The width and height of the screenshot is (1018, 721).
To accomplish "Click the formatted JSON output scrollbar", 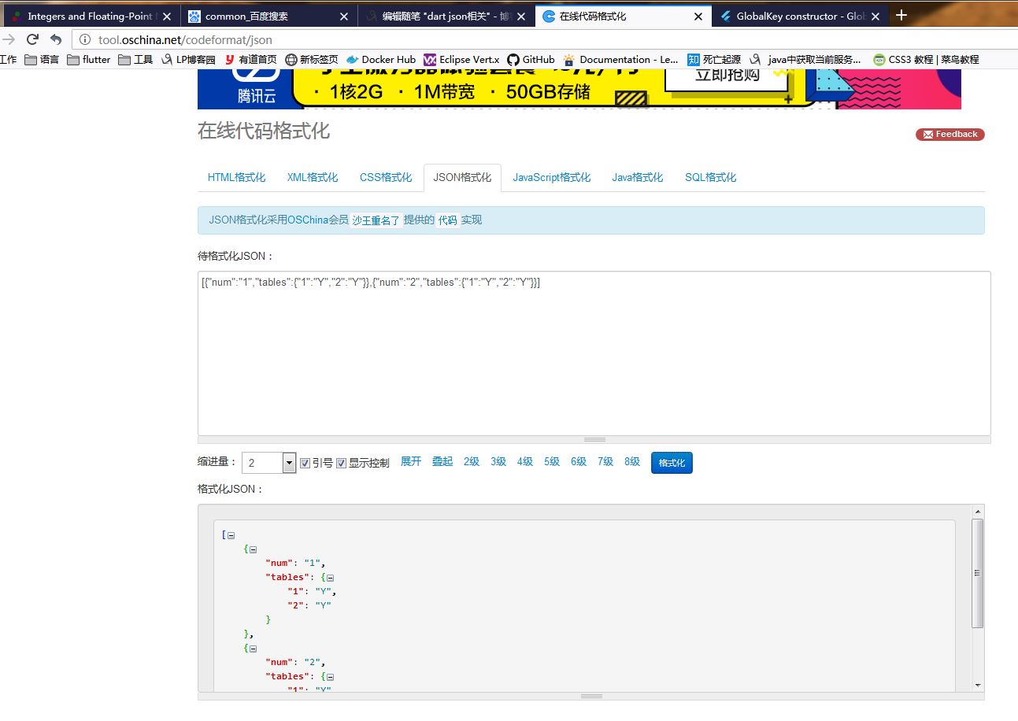I will coord(977,573).
